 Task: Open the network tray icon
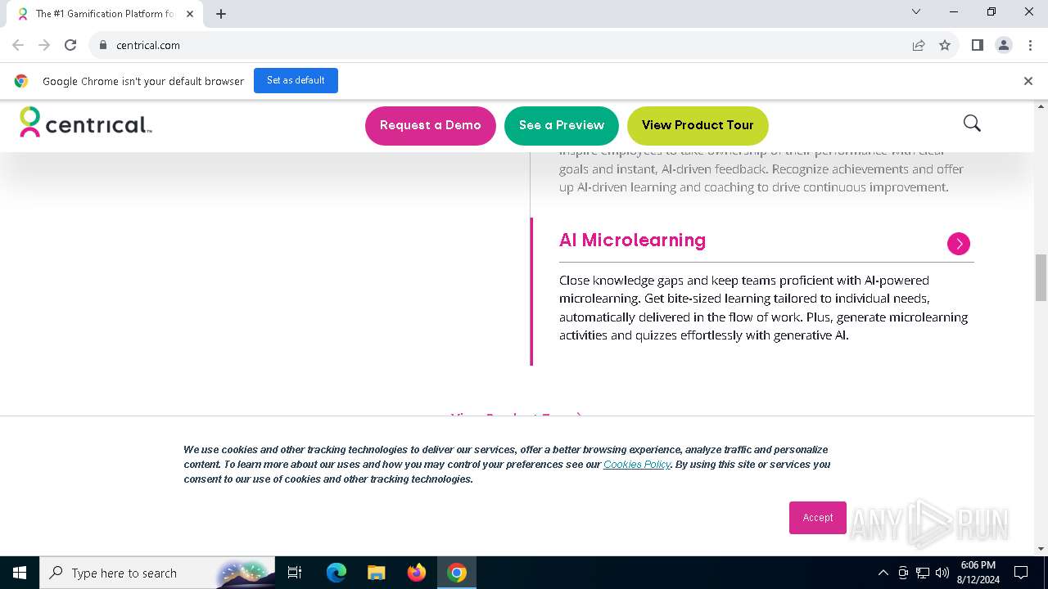pos(923,573)
